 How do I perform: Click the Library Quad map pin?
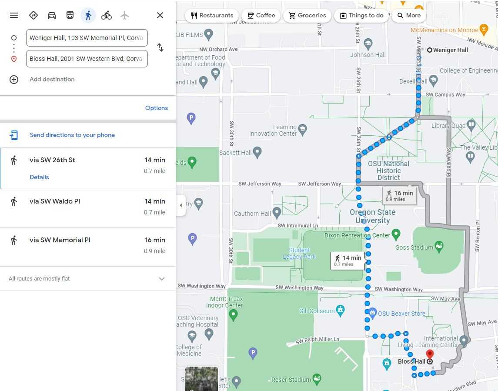471,125
